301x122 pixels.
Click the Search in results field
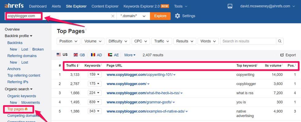tap(248, 41)
